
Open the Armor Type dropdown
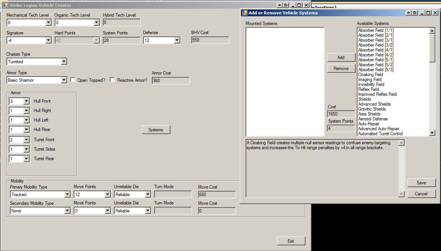(x=64, y=80)
